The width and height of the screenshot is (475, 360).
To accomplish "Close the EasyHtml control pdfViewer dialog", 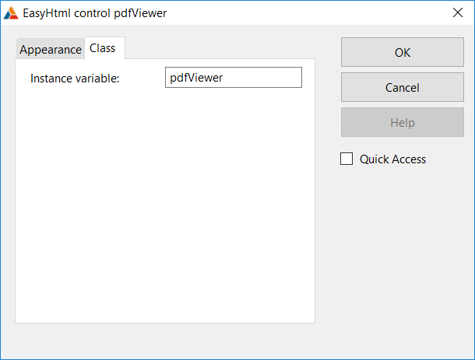I will point(457,12).
